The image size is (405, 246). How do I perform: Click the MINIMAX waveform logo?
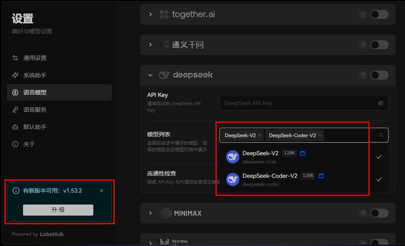point(165,213)
